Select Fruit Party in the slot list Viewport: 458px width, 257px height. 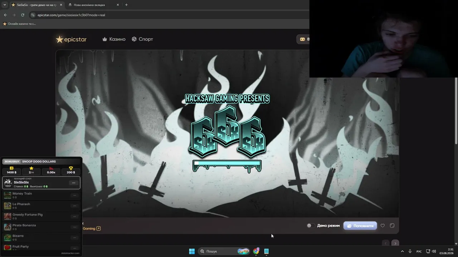point(41,247)
